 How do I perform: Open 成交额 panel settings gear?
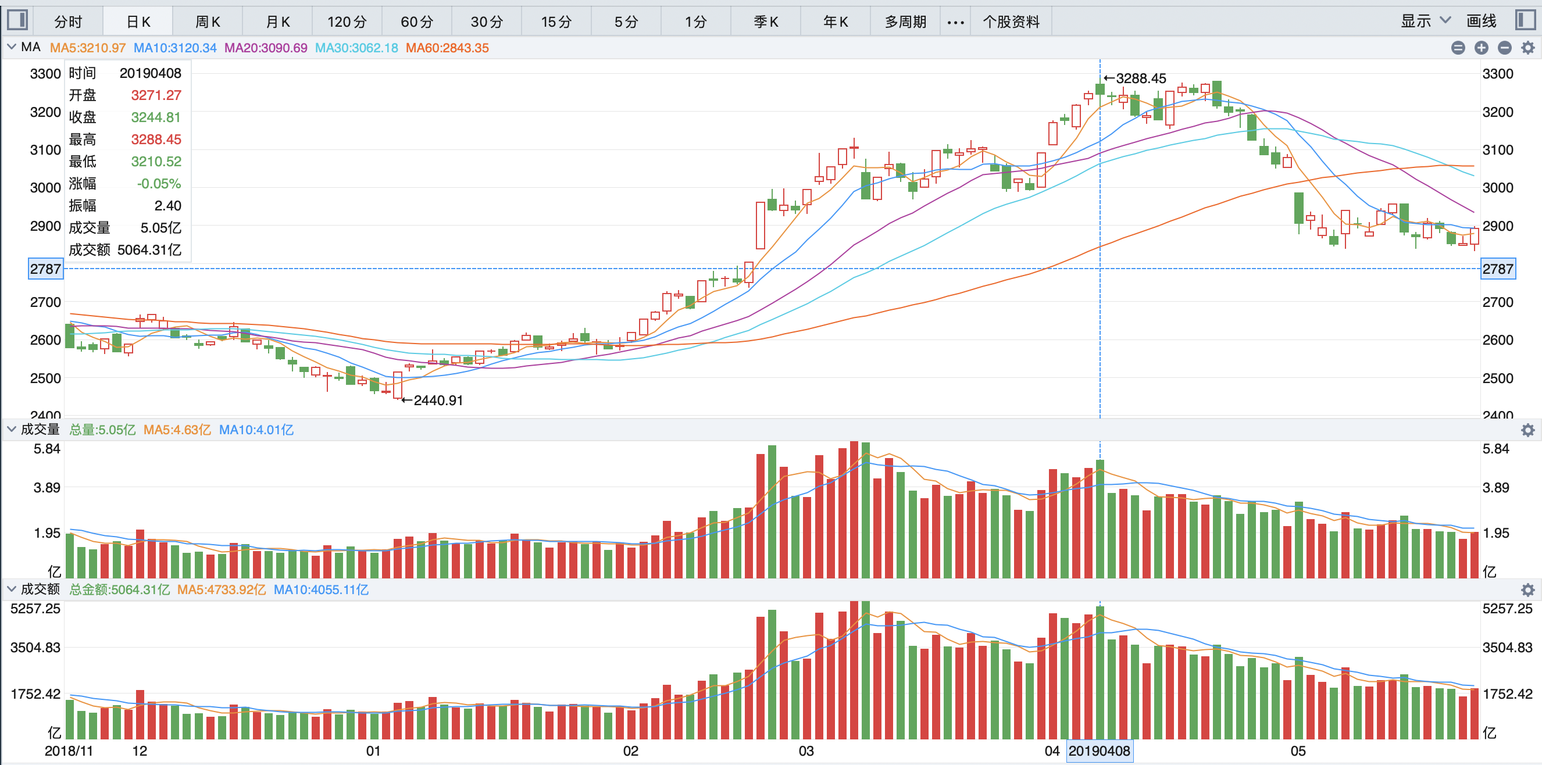(x=1528, y=589)
